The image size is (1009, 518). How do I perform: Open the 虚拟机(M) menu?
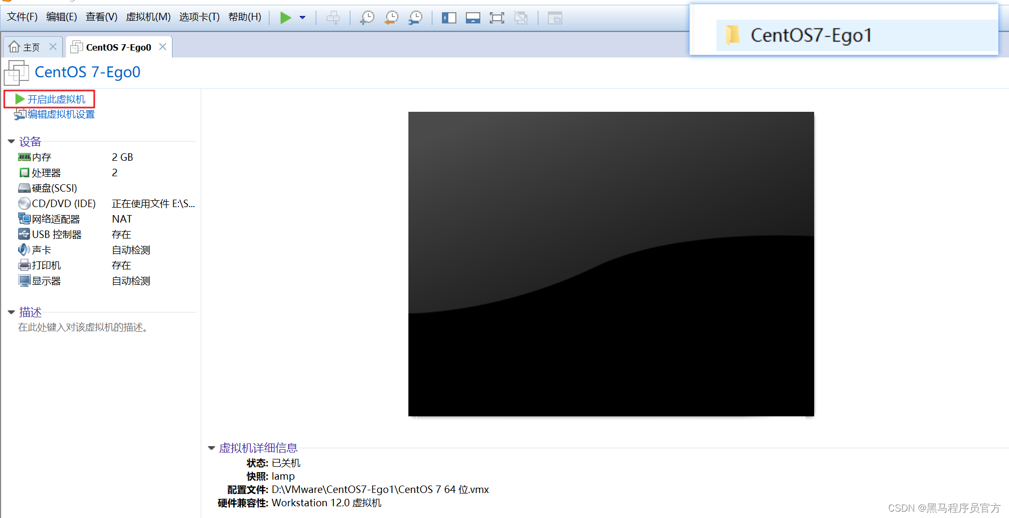pyautogui.click(x=148, y=17)
